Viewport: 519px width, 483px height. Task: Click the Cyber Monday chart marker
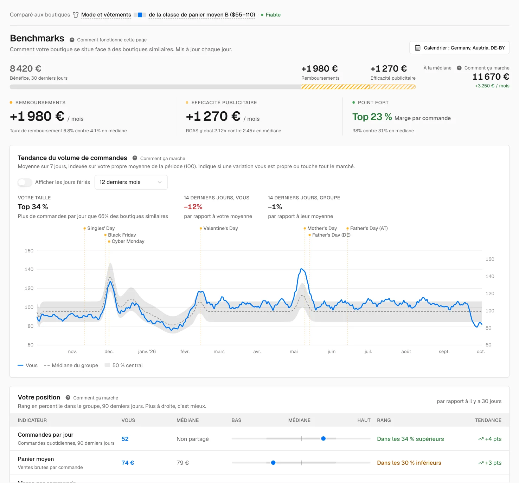click(x=109, y=241)
